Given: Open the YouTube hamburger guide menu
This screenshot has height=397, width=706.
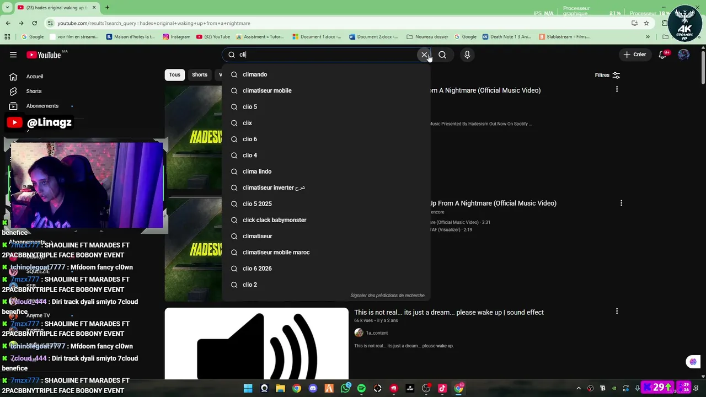Looking at the screenshot, I should point(13,55).
